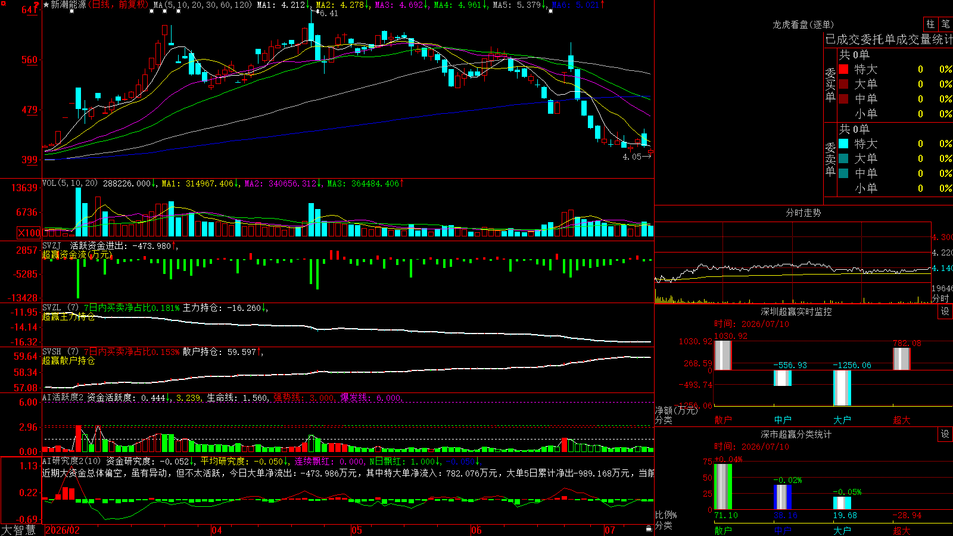Click the 大户 label in real-time monitor chart

tap(842, 420)
